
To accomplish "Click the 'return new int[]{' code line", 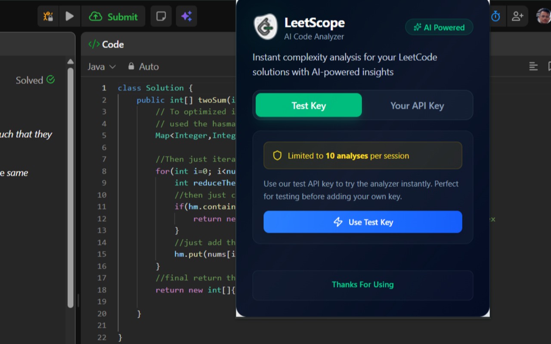I will click(195, 290).
